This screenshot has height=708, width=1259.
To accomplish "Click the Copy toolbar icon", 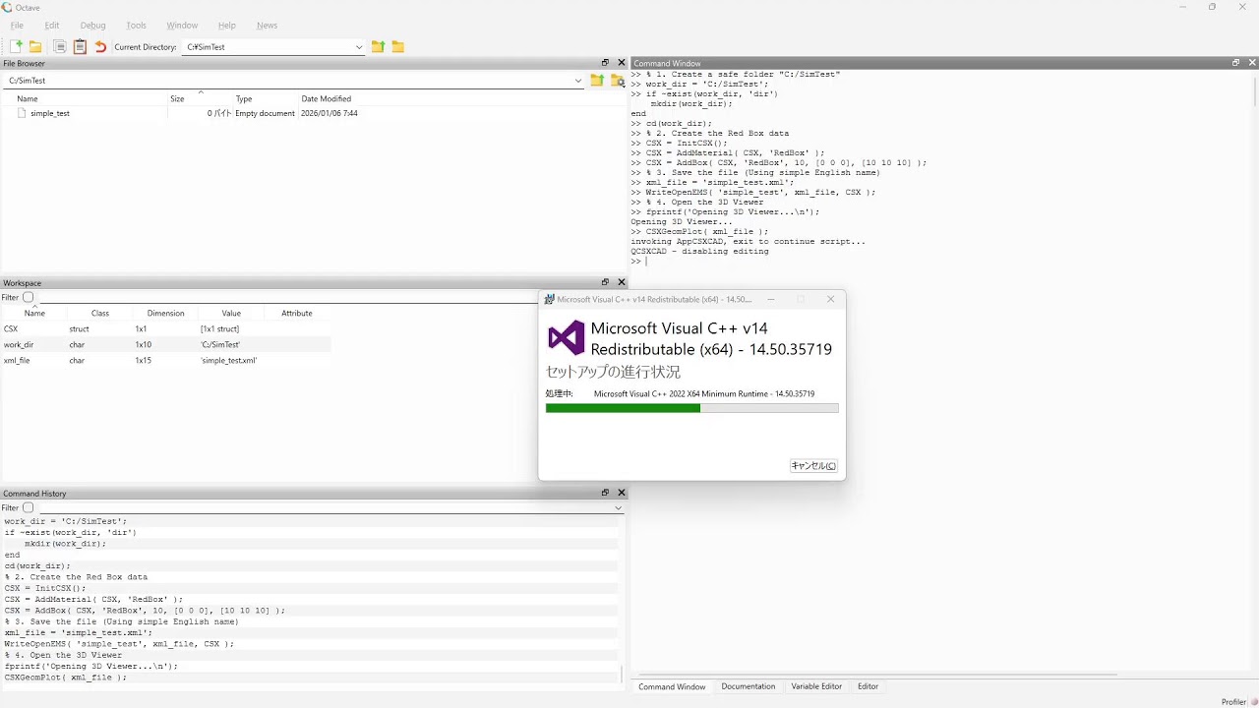I will pyautogui.click(x=60, y=46).
